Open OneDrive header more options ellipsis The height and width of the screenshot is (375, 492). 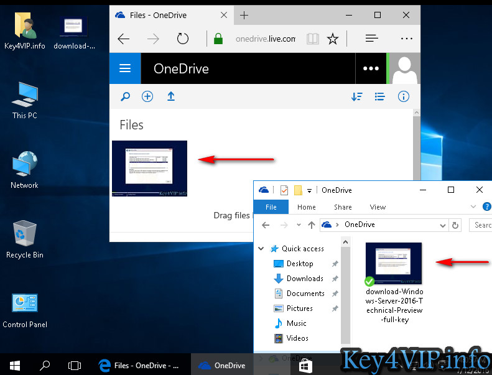pyautogui.click(x=371, y=68)
